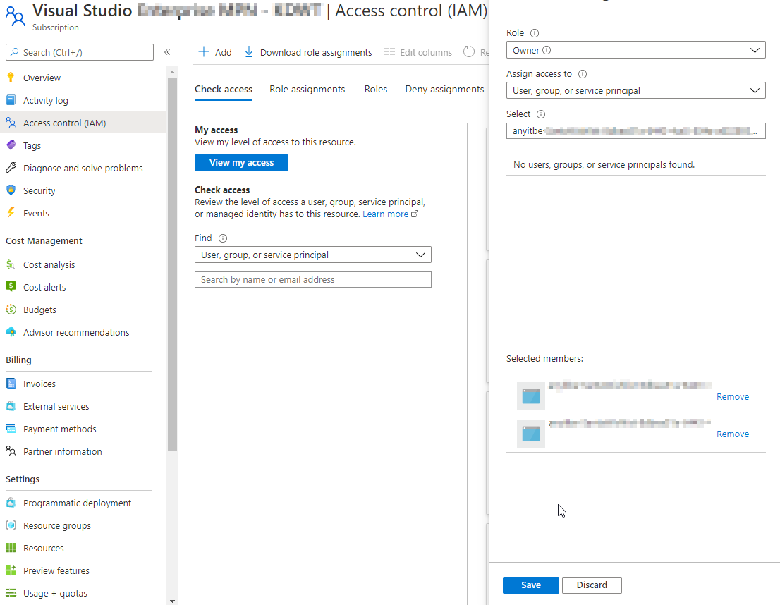Click View my access button
780x605 pixels.
click(241, 163)
